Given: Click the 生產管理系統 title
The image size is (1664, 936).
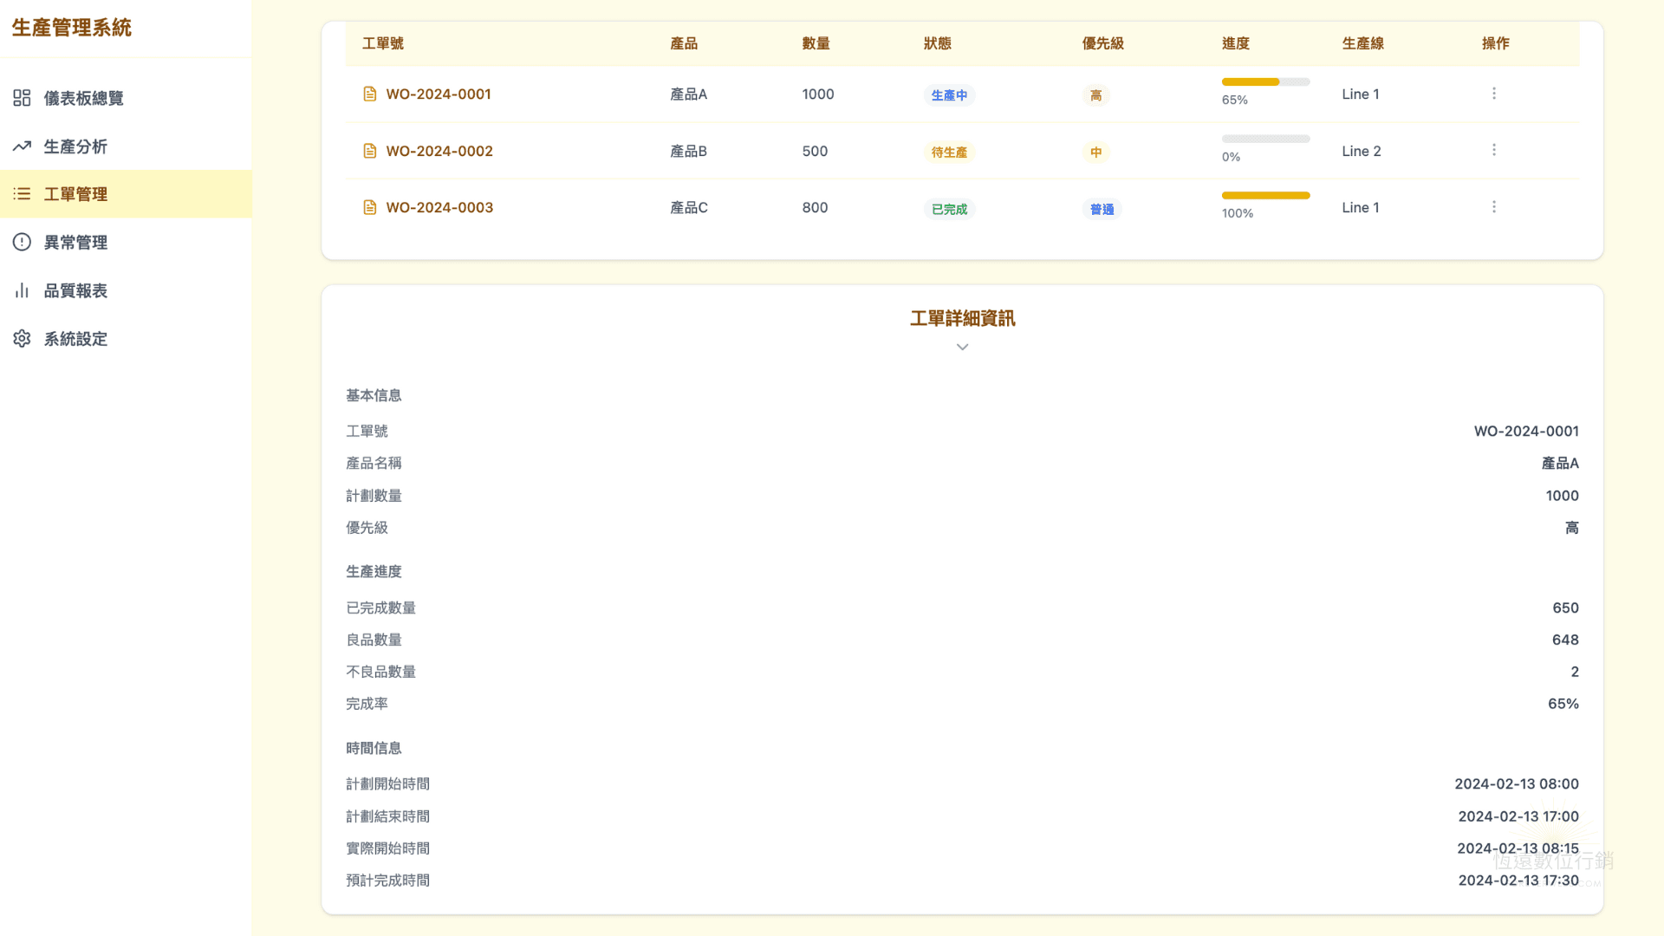Looking at the screenshot, I should [x=70, y=27].
